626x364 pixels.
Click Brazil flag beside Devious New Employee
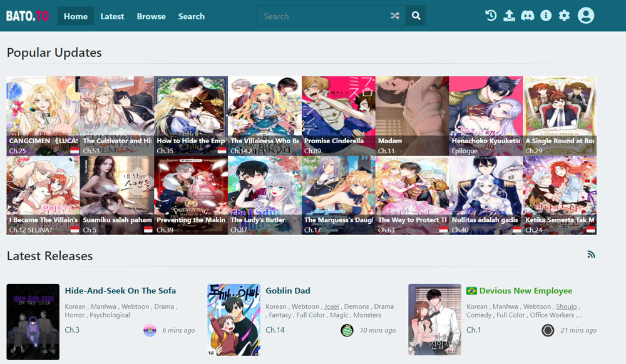[x=471, y=291]
